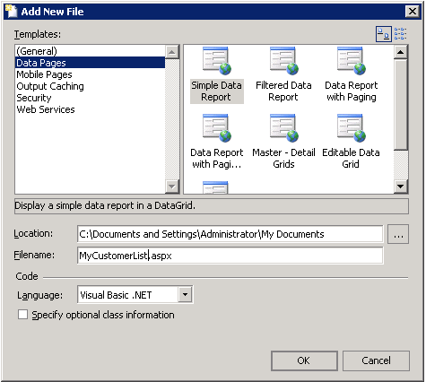
Task: Click into the Location path field
Action: pyautogui.click(x=230, y=234)
